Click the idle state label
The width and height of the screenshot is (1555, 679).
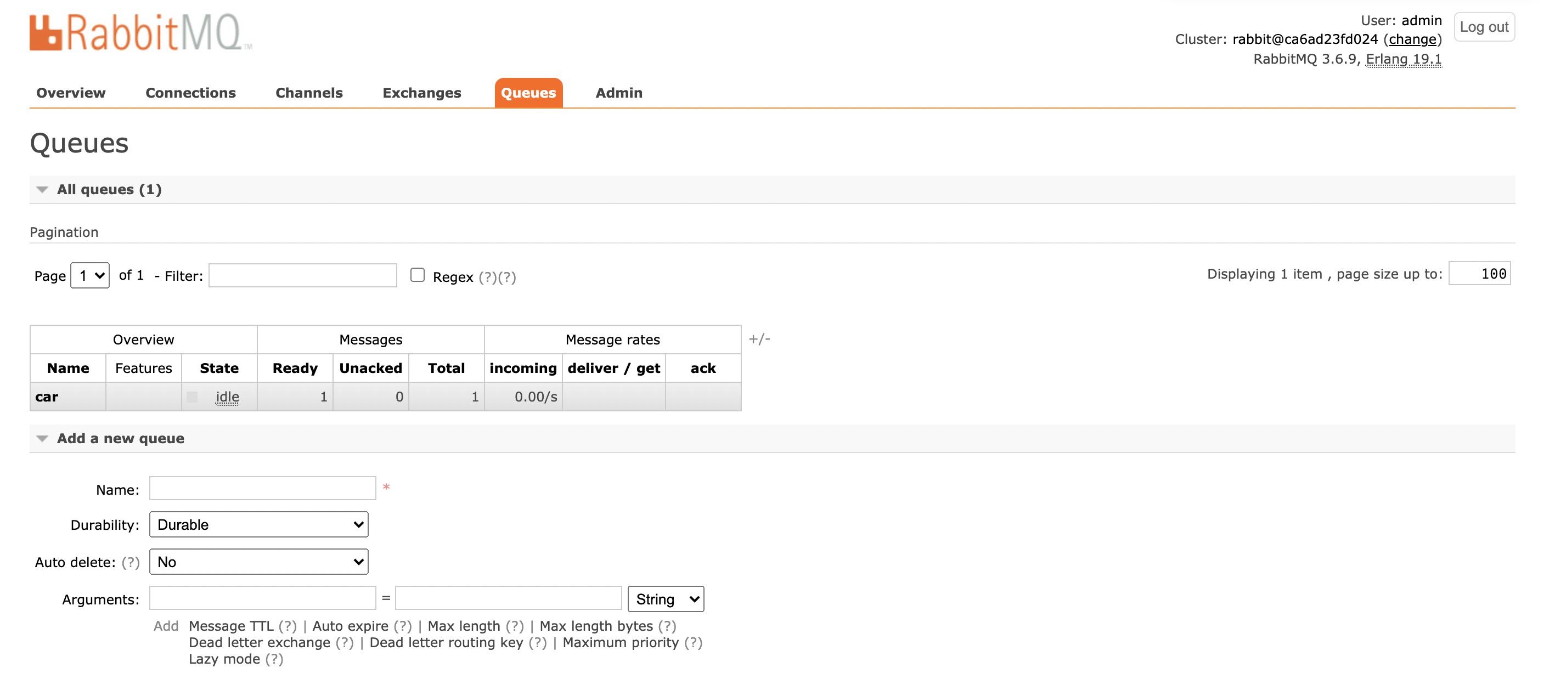coord(227,397)
